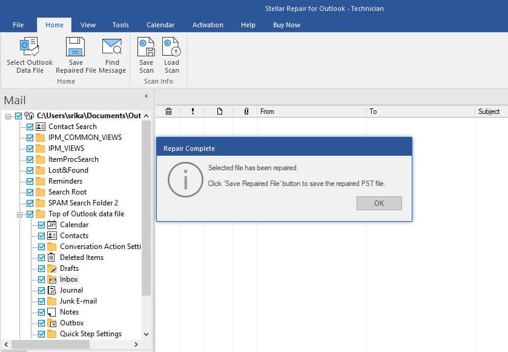Viewport: 508px width, 352px height.
Task: Uncheck the Lost&Found folder checkbox
Action: click(30, 170)
